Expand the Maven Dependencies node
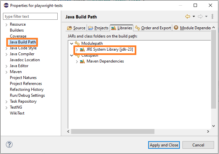 pos(77,62)
